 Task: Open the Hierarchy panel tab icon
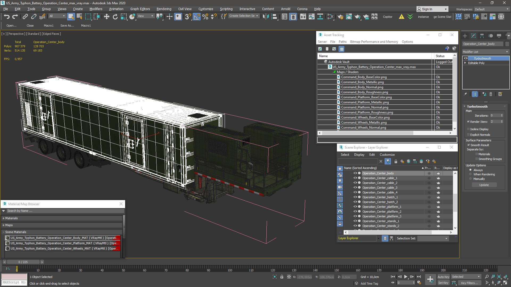[x=482, y=36]
